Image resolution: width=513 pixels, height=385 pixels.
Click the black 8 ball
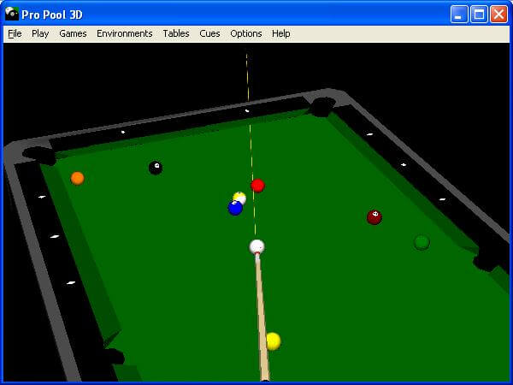[x=156, y=168]
